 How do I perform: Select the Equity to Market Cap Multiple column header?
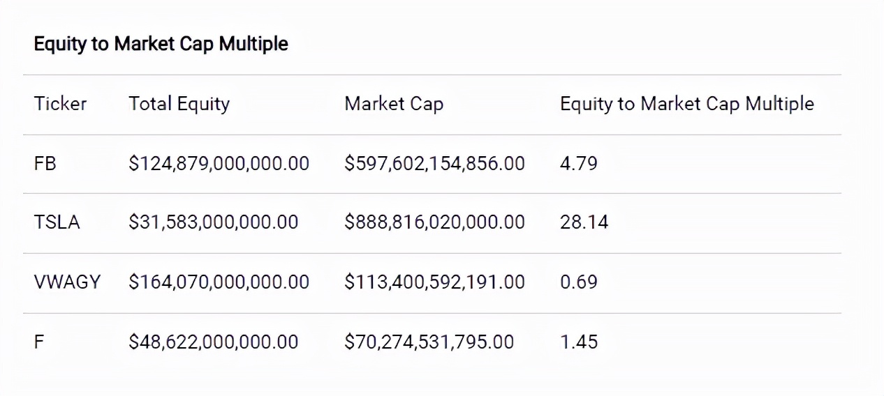click(x=686, y=104)
